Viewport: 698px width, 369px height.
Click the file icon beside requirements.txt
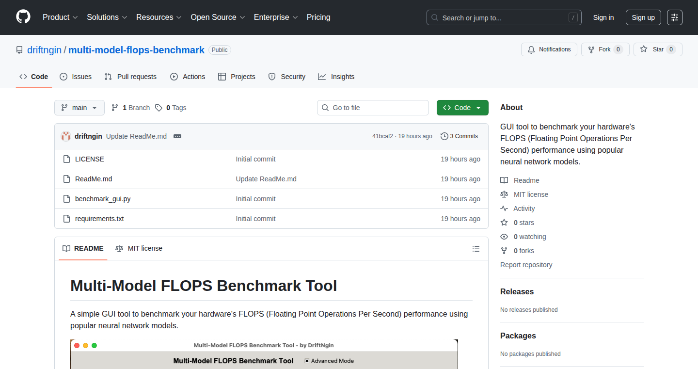[x=67, y=219]
